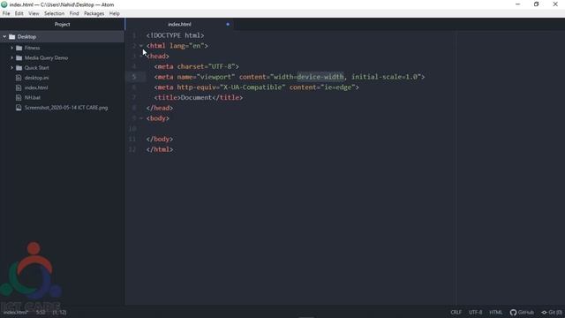Open the Packages menu
This screenshot has width=565, height=318.
point(94,13)
